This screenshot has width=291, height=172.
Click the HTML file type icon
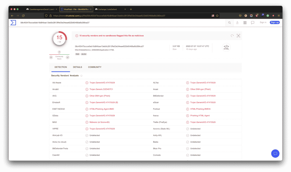[x=226, y=47]
